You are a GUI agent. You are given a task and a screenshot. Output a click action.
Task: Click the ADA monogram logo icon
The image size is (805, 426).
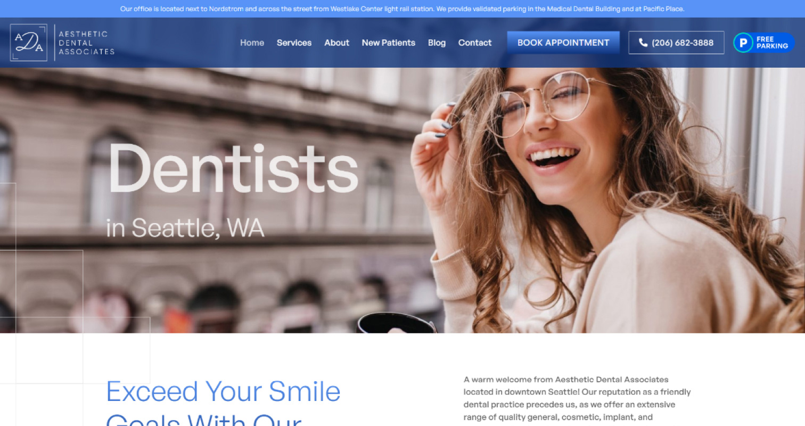29,43
